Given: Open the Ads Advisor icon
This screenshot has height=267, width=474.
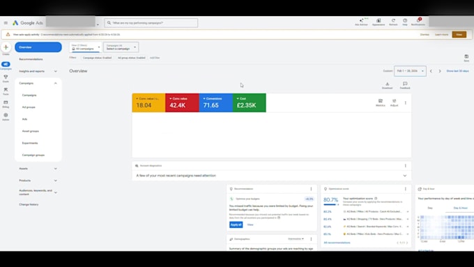Looking at the screenshot, I should point(361,21).
